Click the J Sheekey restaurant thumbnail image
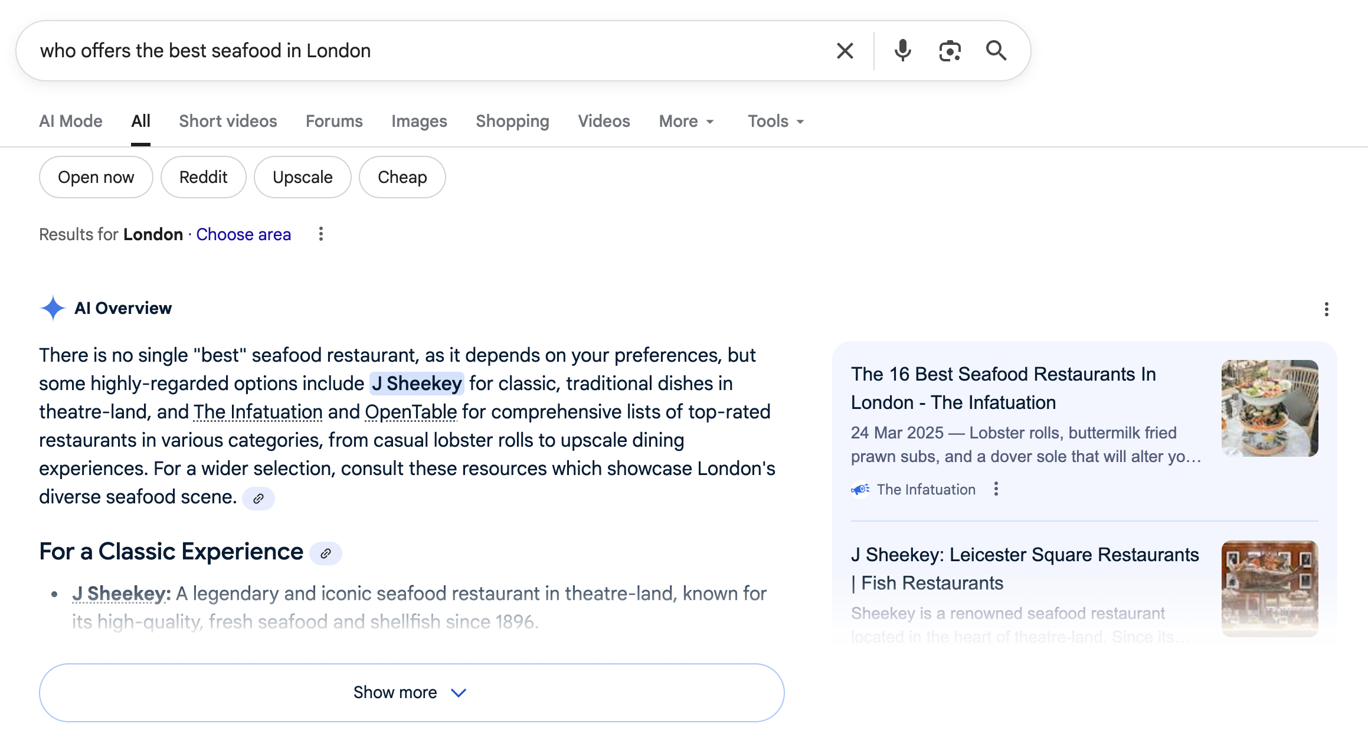The width and height of the screenshot is (1368, 740). 1269,588
